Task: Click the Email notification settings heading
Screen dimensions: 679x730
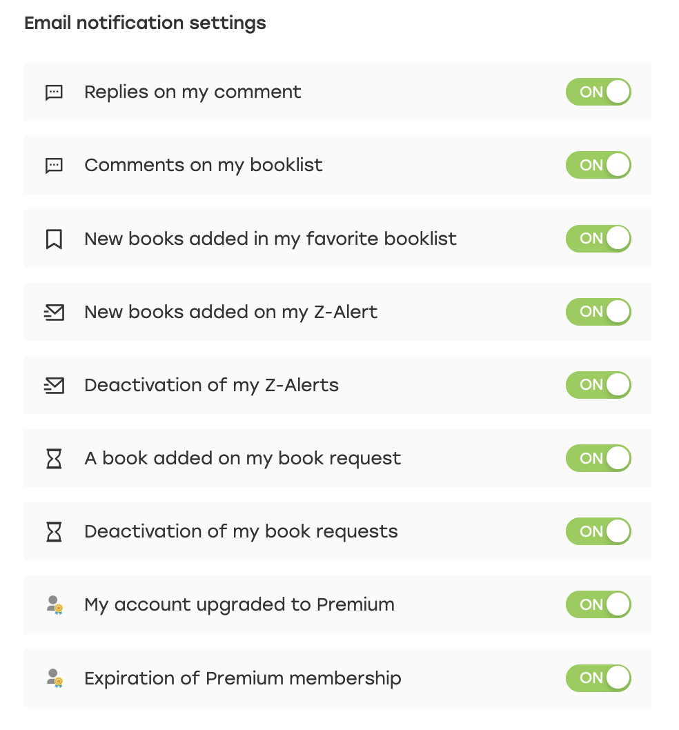Action: coord(145,23)
